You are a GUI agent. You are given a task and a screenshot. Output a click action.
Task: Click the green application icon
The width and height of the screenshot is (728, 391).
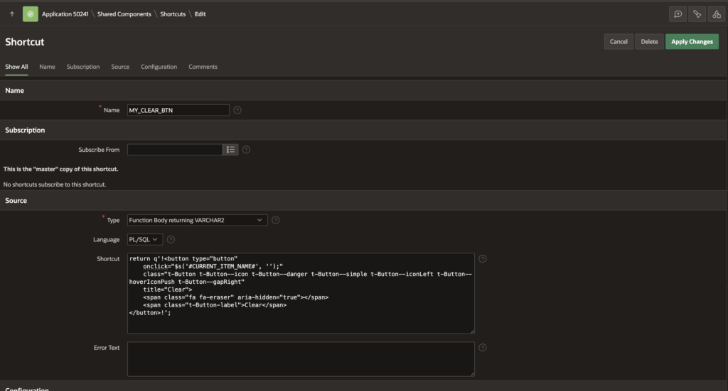31,14
